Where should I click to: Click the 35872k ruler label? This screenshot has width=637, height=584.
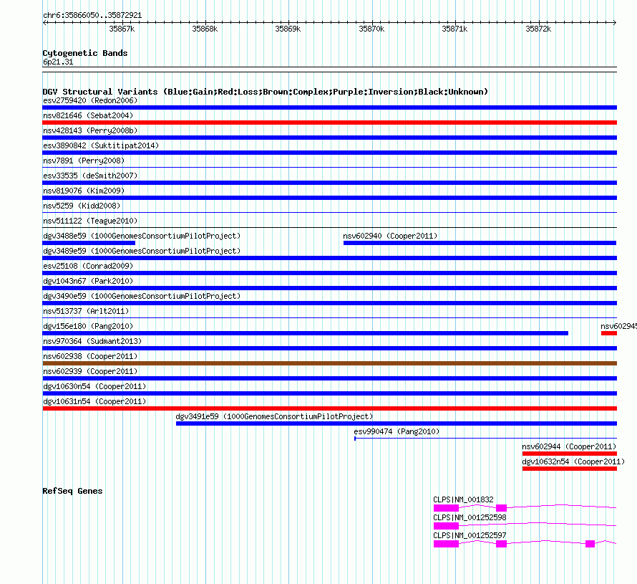(538, 29)
